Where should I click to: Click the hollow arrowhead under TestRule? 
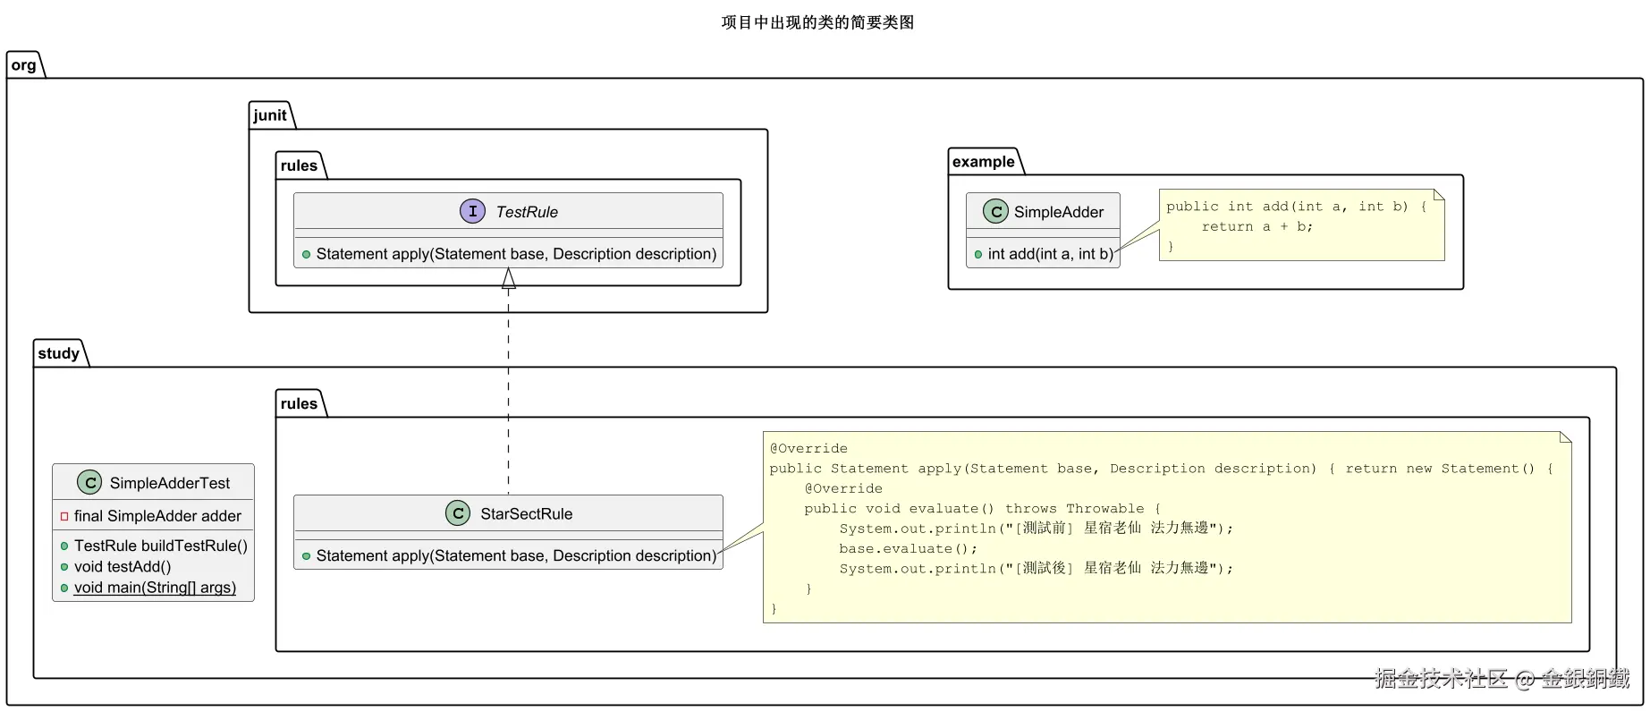click(x=509, y=278)
